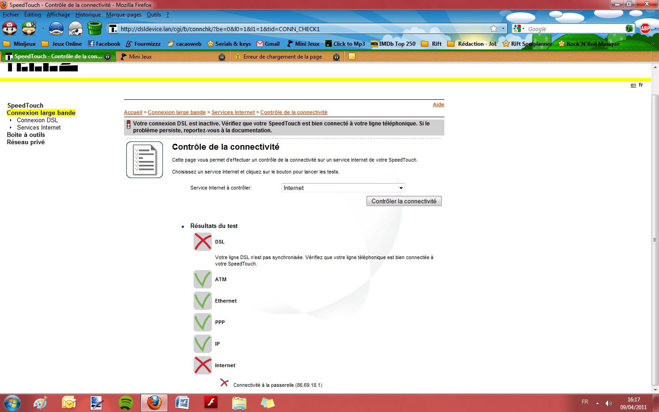659x412 pixels.
Task: Open Connexion DSL in the sidebar
Action: [38, 120]
